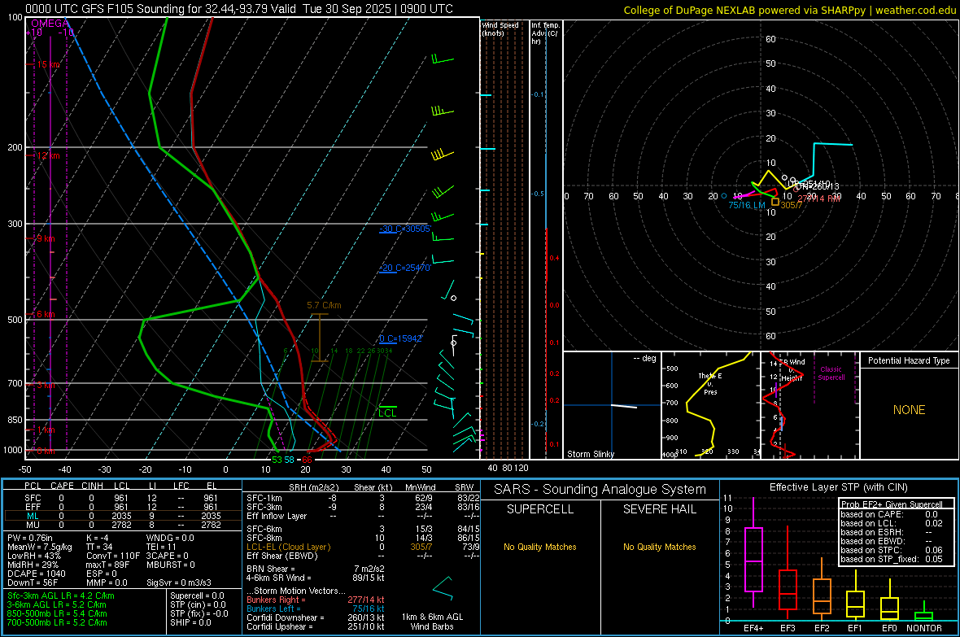Click the '15 km' height marker

pyautogui.click(x=48, y=64)
